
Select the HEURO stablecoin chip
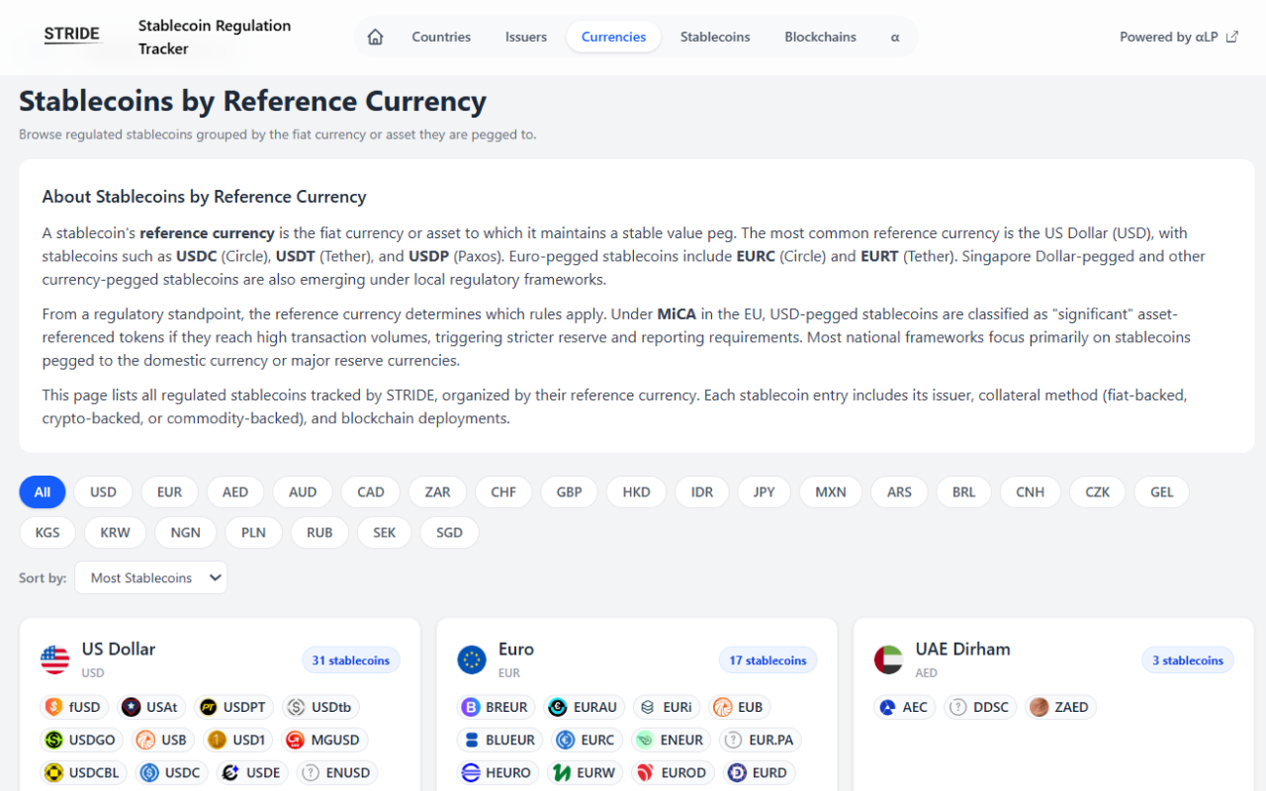point(497,772)
